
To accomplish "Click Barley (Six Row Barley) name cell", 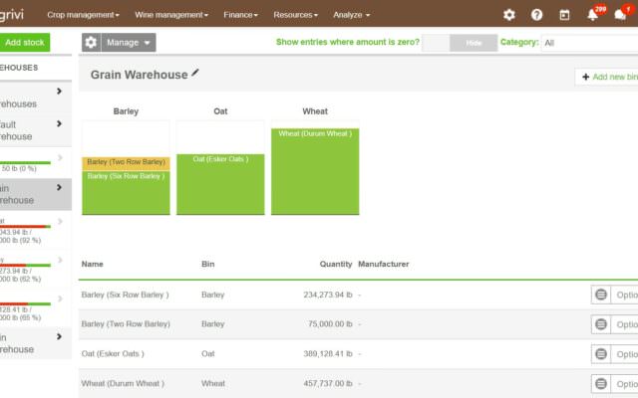I will (x=125, y=295).
